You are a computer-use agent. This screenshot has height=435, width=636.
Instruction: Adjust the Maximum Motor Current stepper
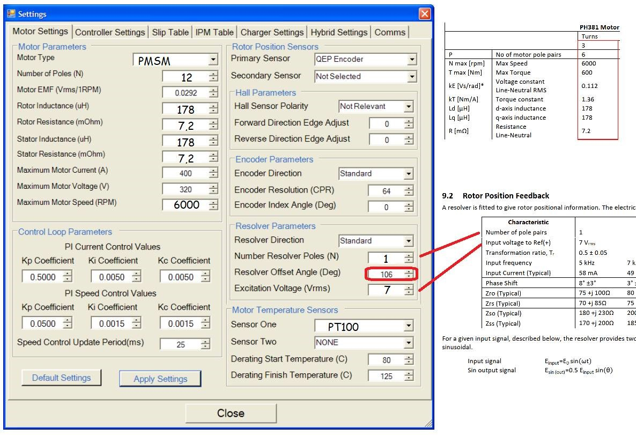[x=213, y=173]
